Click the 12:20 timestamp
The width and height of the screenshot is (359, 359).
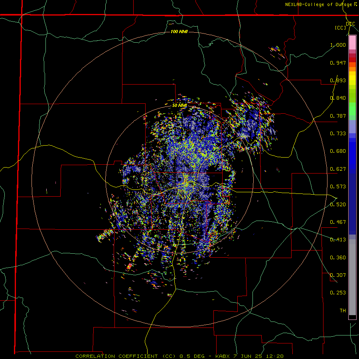pyautogui.click(x=275, y=356)
